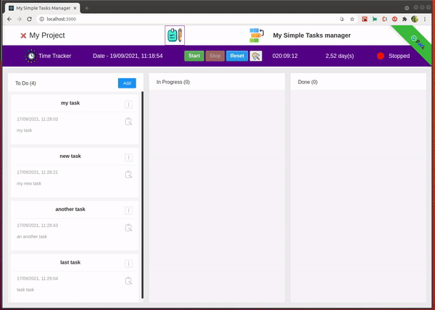Screen dimensions: 435x310
Task: Select the "another task" card title
Action: 70,209
